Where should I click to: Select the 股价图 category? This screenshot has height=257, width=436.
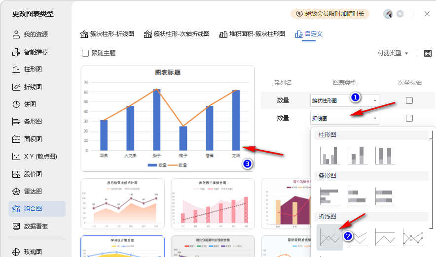pyautogui.click(x=27, y=174)
